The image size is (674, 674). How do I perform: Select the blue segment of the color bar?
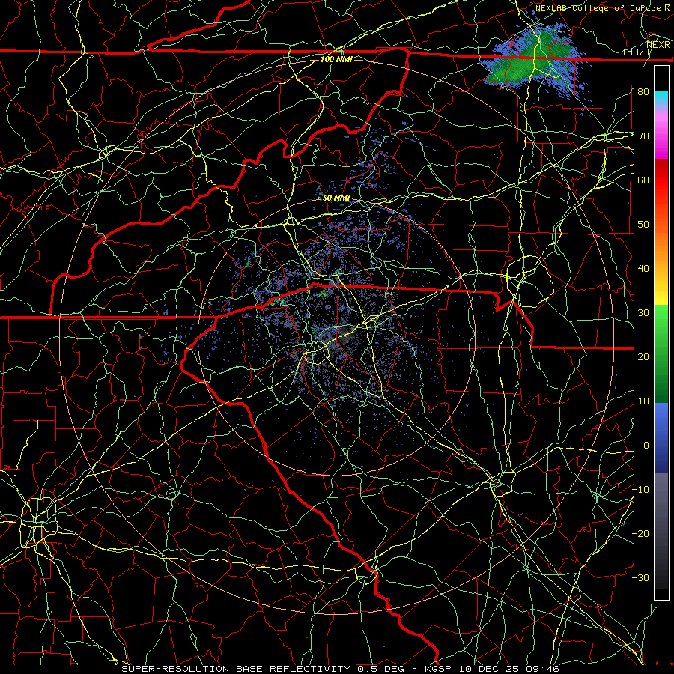(x=661, y=437)
